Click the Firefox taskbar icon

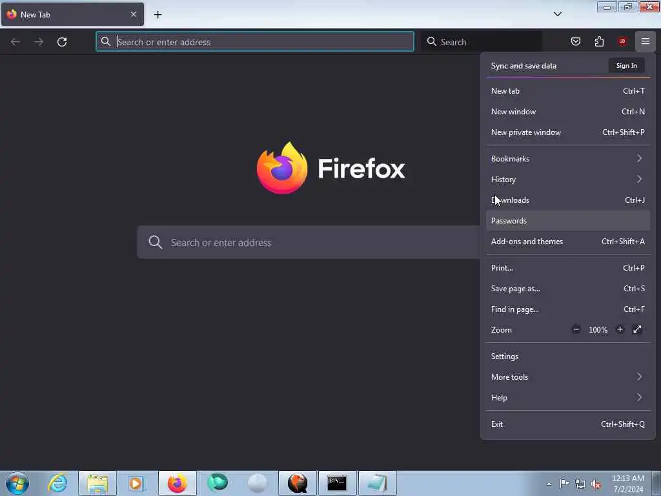coord(178,483)
